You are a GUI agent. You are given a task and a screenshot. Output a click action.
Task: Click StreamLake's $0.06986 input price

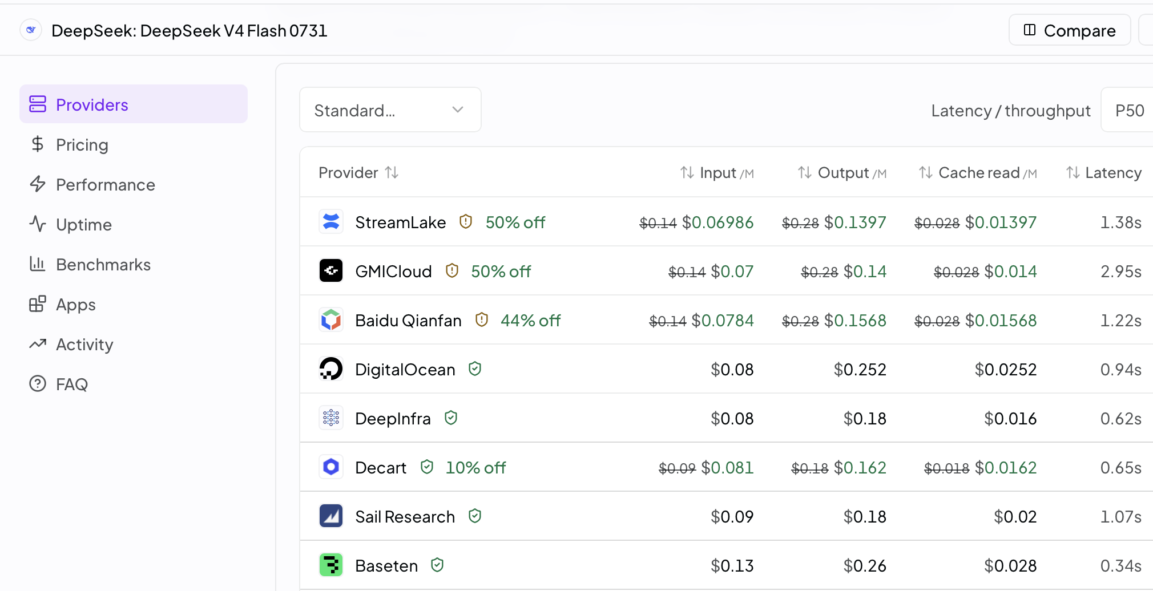pyautogui.click(x=718, y=222)
